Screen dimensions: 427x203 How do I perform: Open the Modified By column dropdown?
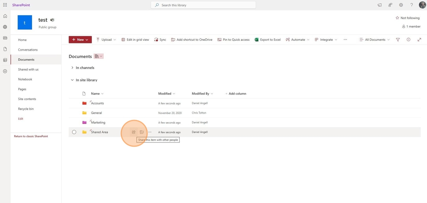point(202,94)
